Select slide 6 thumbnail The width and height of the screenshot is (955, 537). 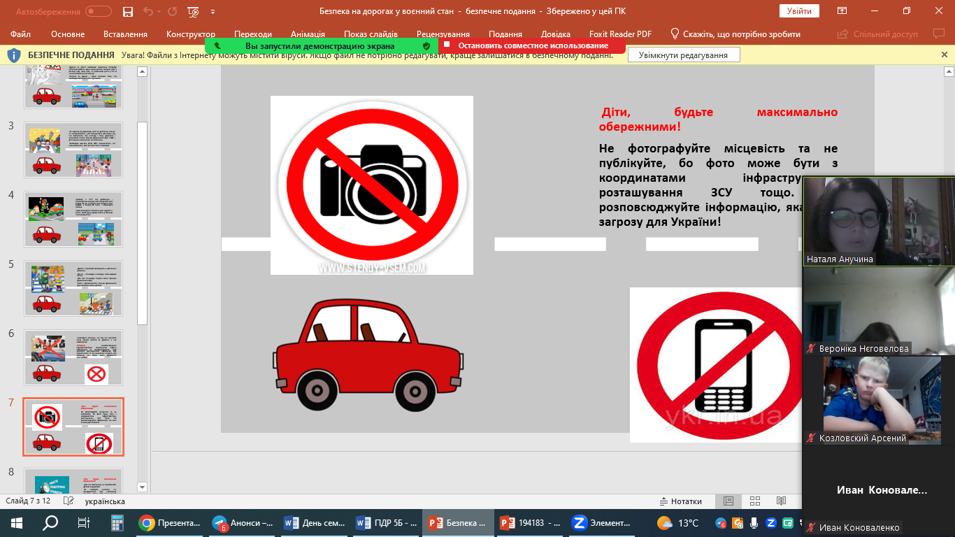(x=73, y=357)
